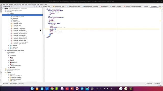The width and height of the screenshot is (163, 91).
Task: Collapse the jetbrains.mps.samples.JavaKaja module
Action: [4, 10]
